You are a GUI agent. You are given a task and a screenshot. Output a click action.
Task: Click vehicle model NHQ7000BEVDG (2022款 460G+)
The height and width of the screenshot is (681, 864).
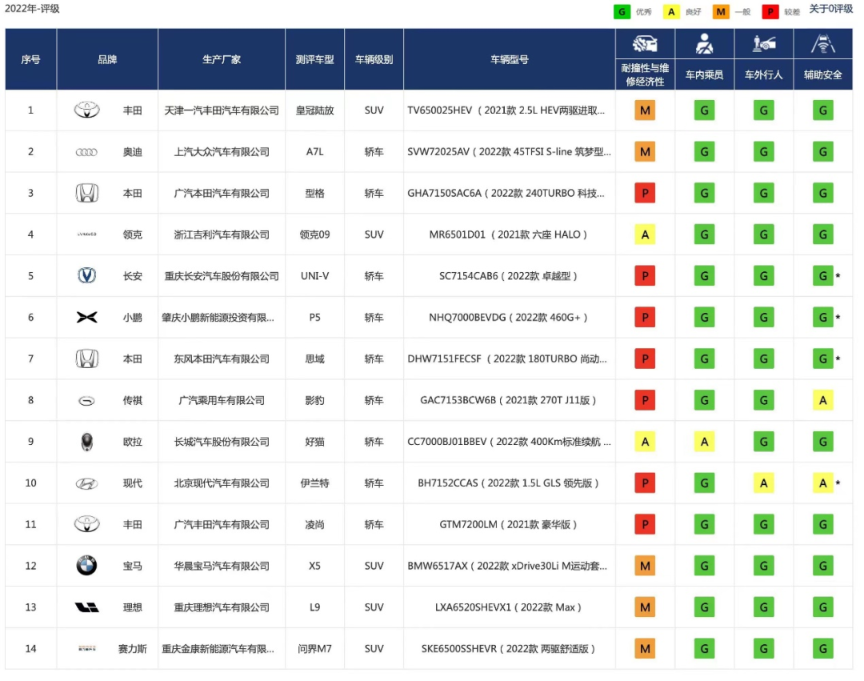tap(509, 318)
